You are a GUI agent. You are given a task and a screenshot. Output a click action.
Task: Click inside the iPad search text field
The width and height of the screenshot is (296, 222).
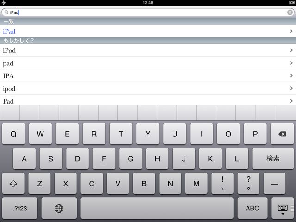[148, 12]
